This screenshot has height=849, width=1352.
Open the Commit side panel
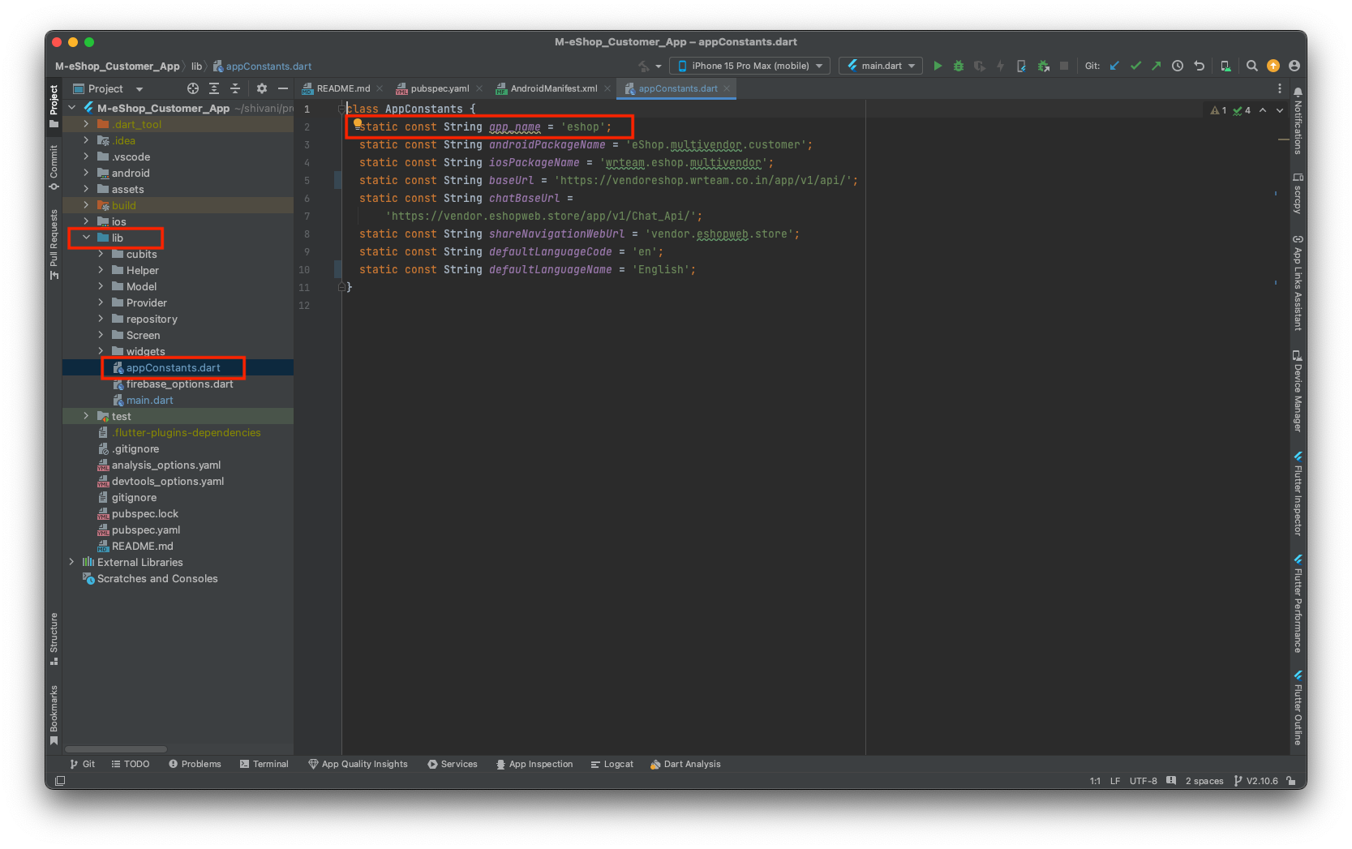click(x=54, y=168)
